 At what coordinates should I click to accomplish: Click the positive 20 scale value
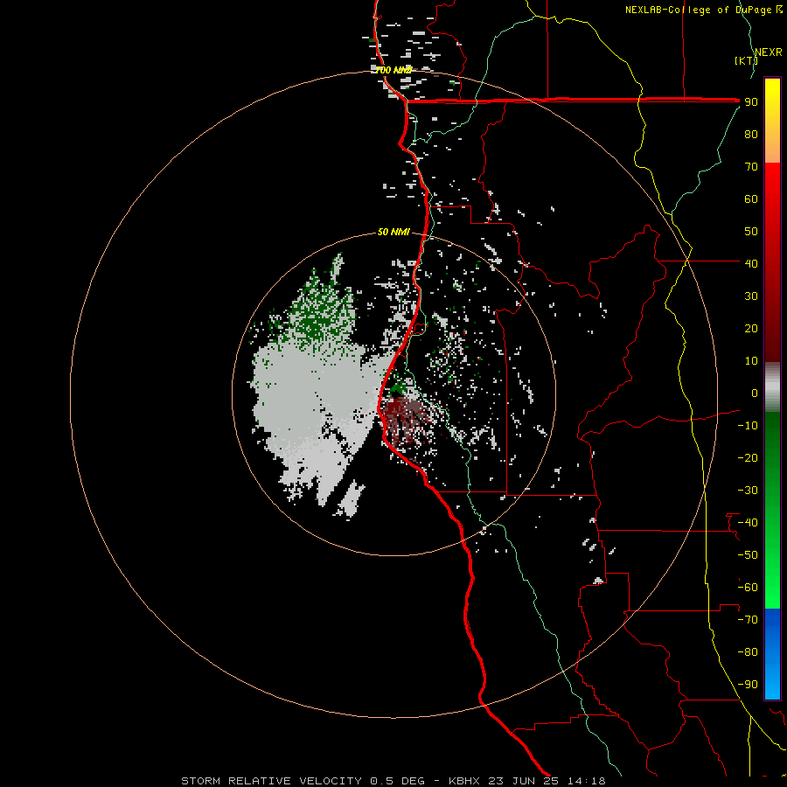click(x=751, y=328)
